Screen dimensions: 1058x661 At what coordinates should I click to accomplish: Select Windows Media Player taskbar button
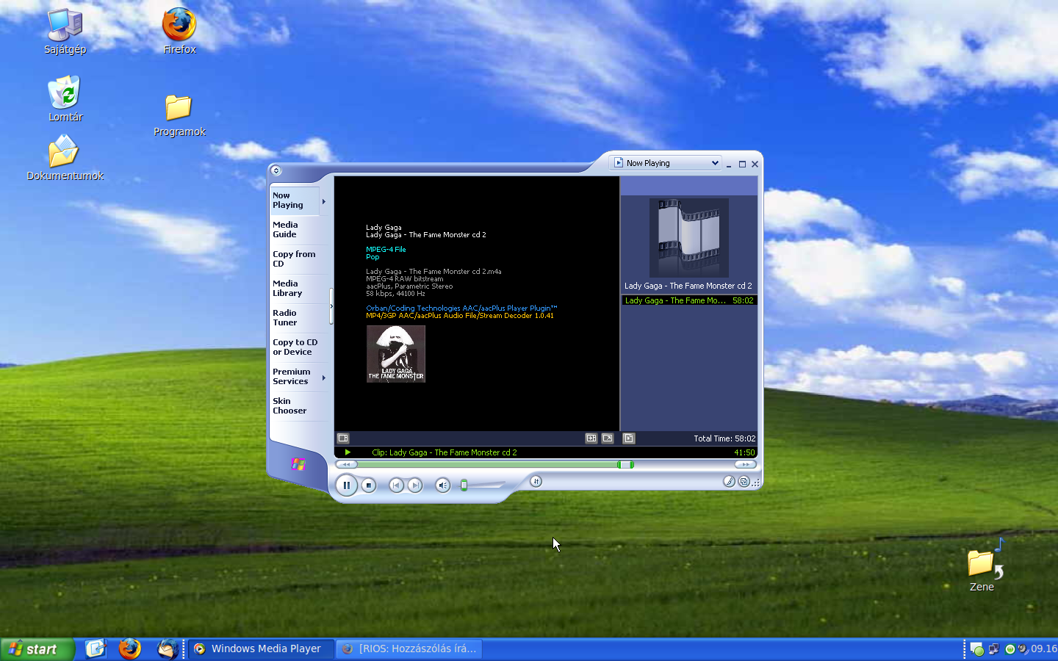(262, 649)
